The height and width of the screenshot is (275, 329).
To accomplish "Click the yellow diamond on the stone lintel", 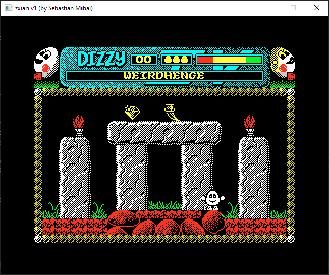I will click(x=132, y=112).
